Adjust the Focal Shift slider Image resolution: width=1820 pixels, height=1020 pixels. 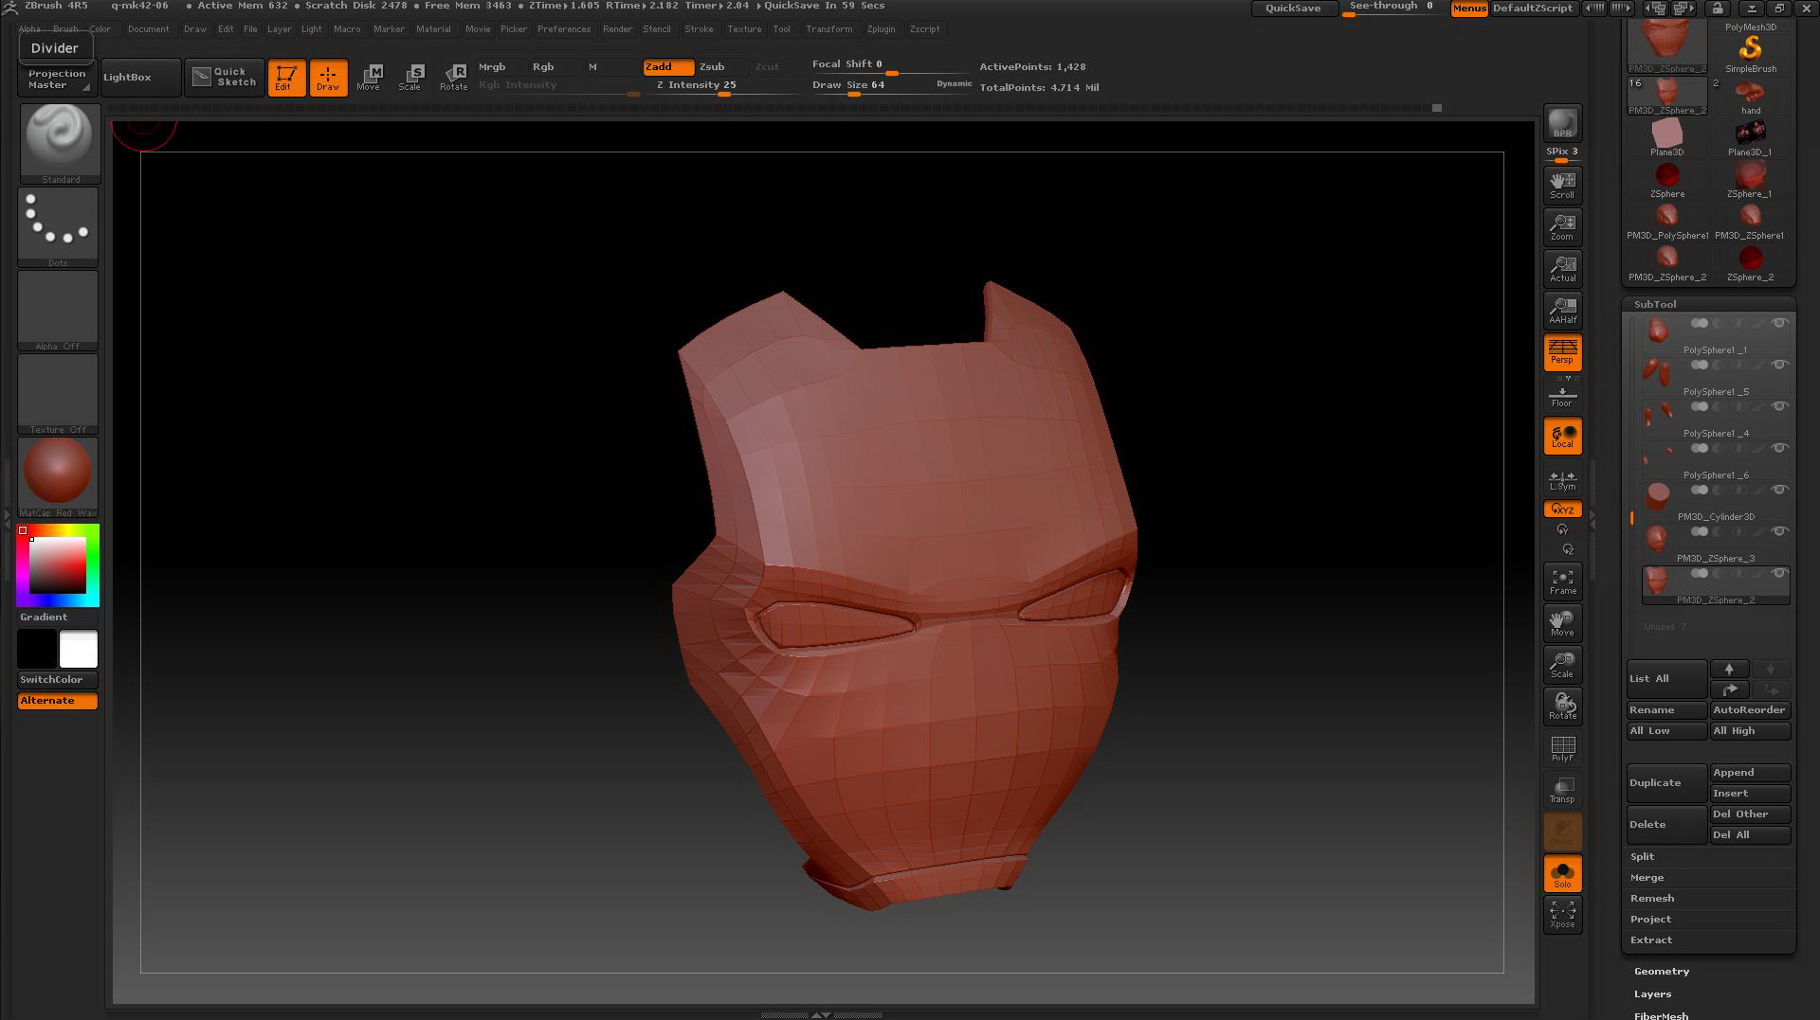coord(889,64)
